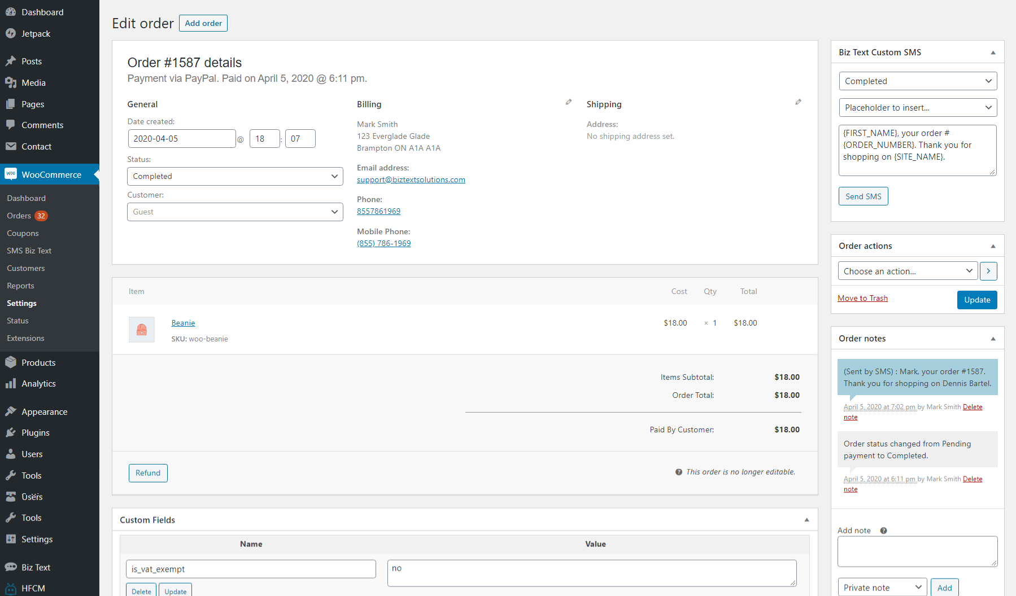This screenshot has width=1016, height=596.
Task: Click the is_vat_exempt name field
Action: coord(251,569)
